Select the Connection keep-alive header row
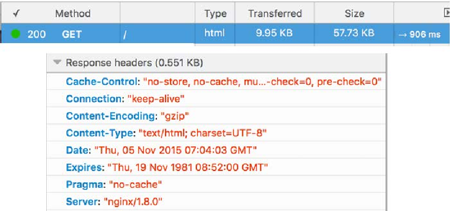Image resolution: width=450 pixels, height=211 pixels. (x=216, y=99)
